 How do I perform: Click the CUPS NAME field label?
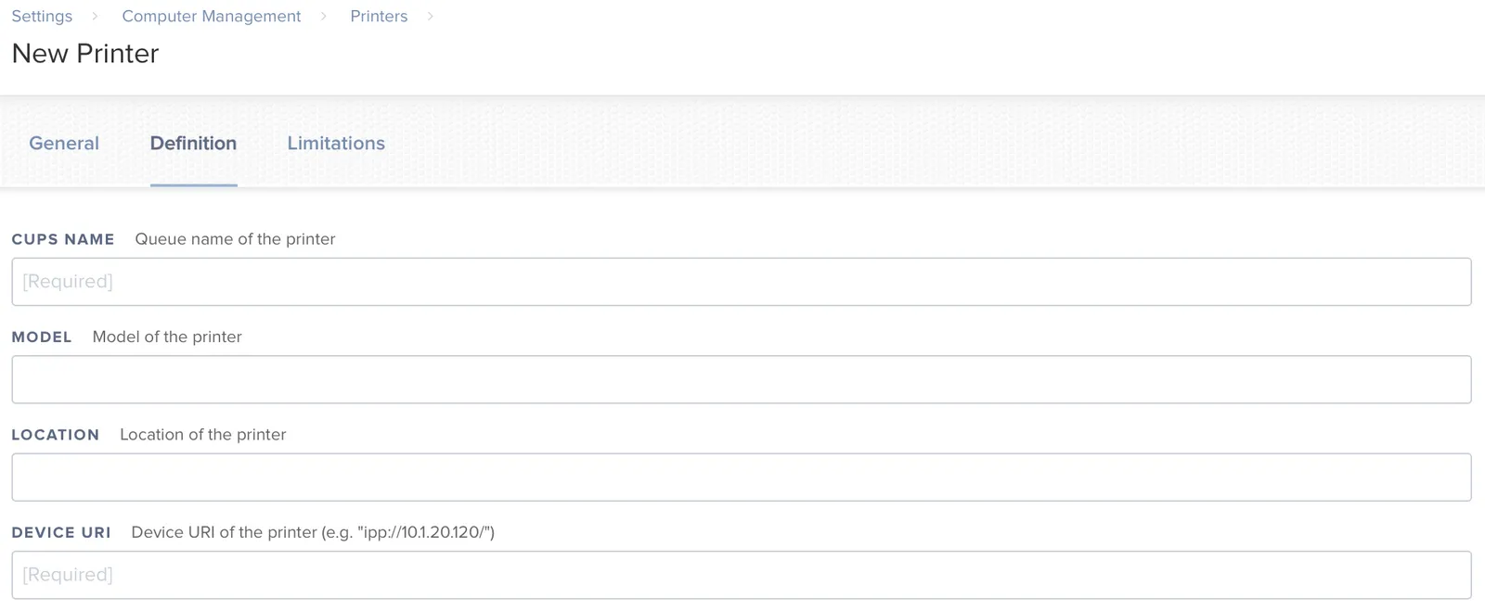[62, 239]
